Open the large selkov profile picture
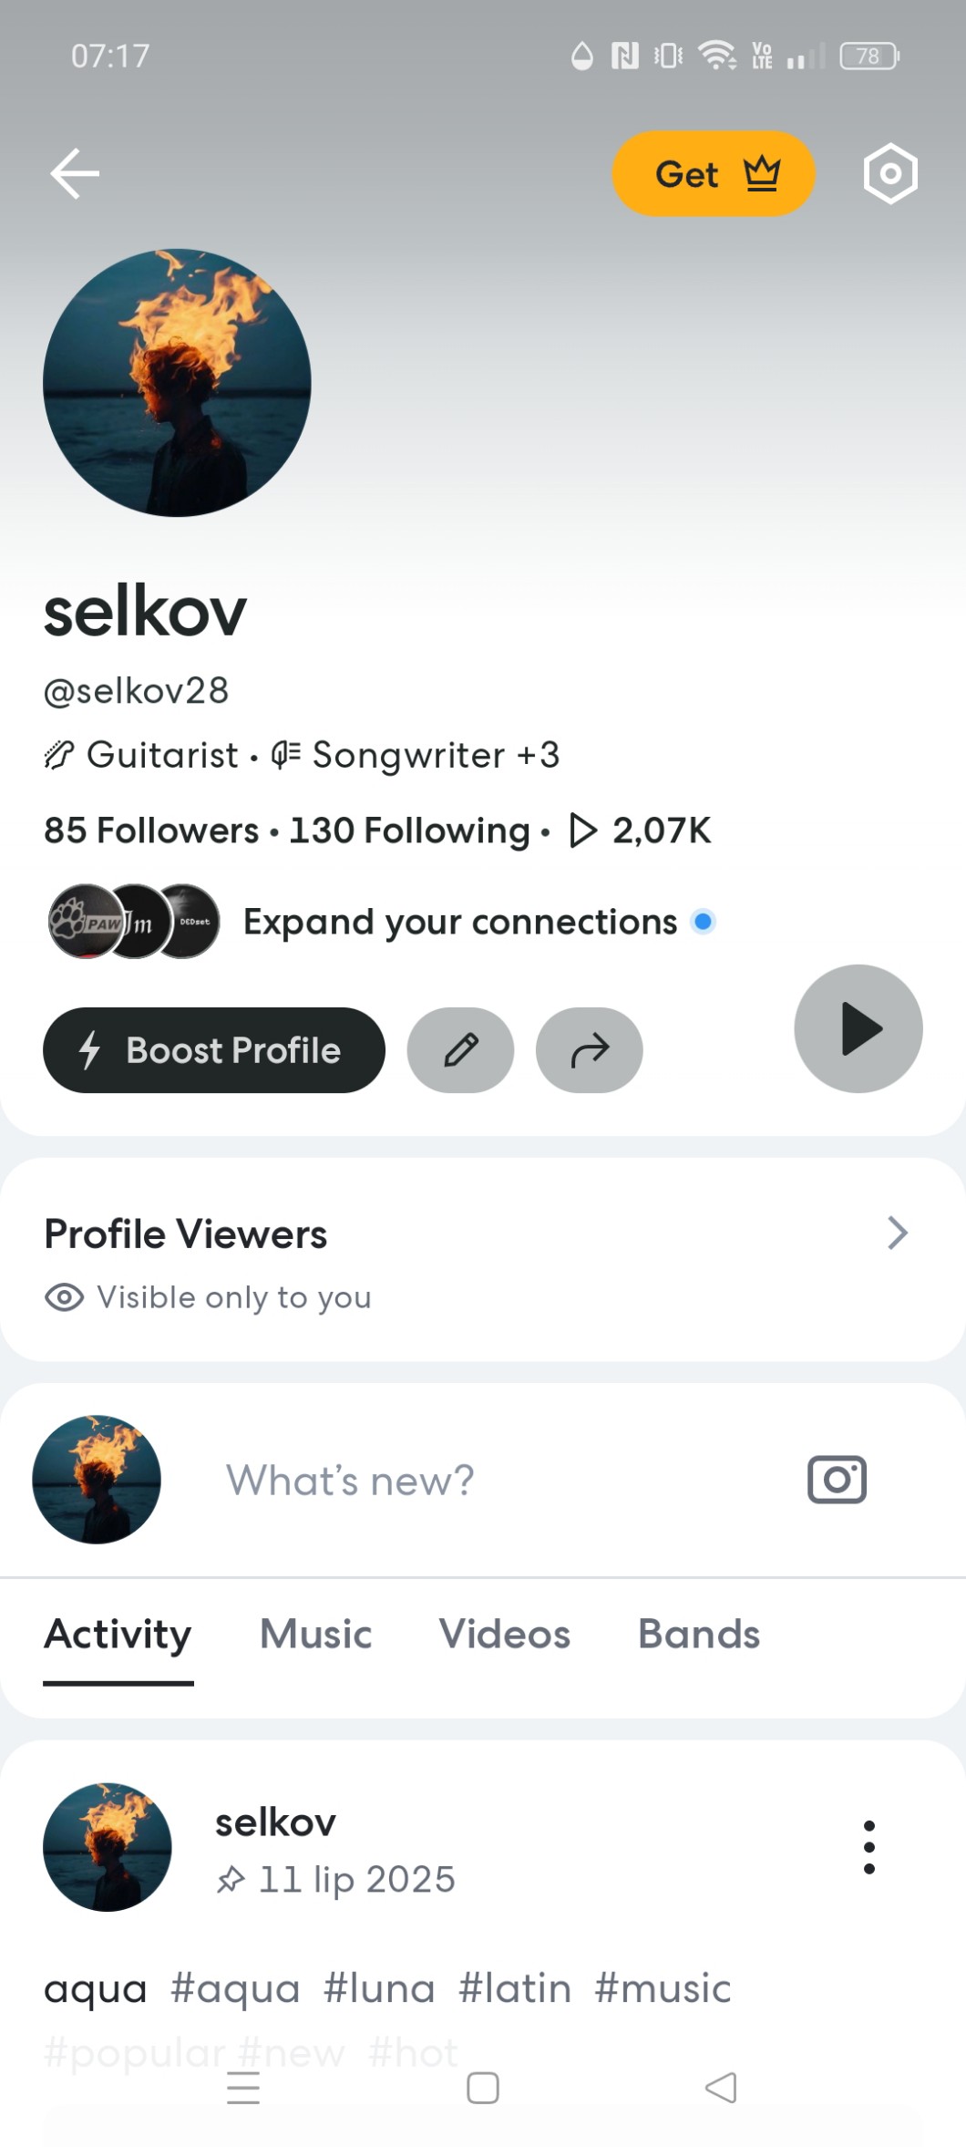Viewport: 966px width, 2147px height. (x=177, y=383)
